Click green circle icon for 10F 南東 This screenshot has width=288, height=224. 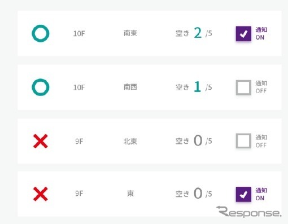(41, 33)
